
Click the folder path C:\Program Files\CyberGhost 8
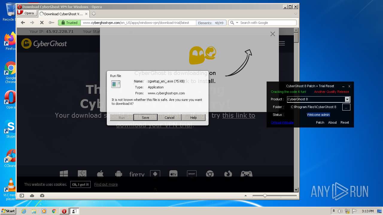click(x=314, y=107)
